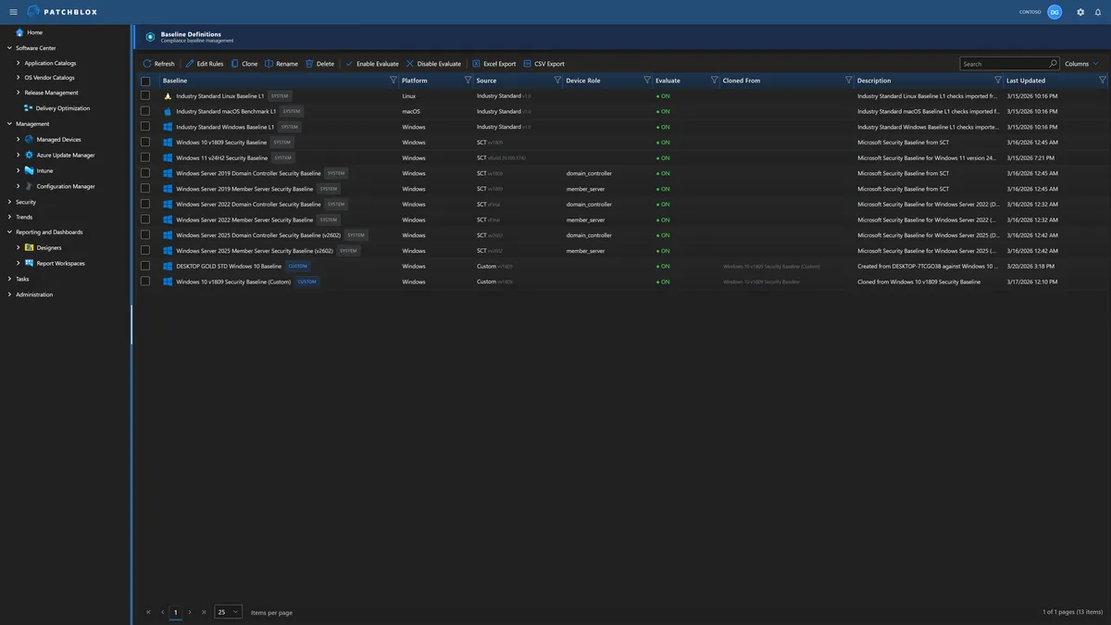The height and width of the screenshot is (625, 1111).
Task: Click Windows icon beside DESKTOP GOLD STD baseline
Action: point(168,266)
